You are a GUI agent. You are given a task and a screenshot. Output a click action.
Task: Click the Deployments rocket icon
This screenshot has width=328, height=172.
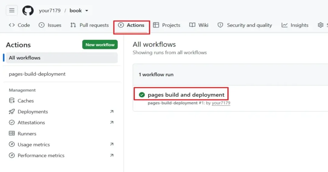[12, 112]
